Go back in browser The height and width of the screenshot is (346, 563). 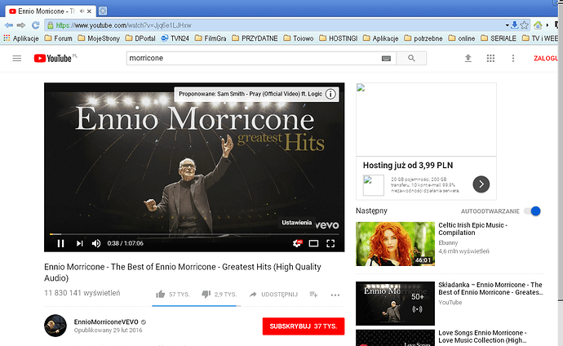point(9,25)
